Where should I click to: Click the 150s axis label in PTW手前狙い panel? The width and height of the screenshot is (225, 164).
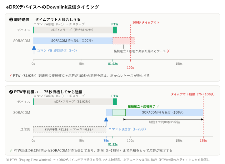tap(179, 141)
